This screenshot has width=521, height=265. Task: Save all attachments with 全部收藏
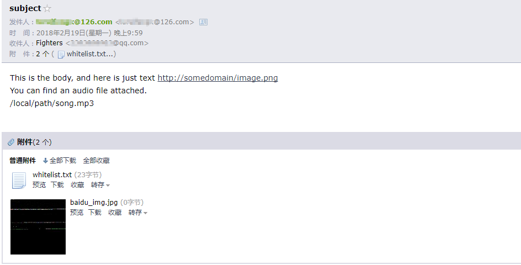(96, 161)
